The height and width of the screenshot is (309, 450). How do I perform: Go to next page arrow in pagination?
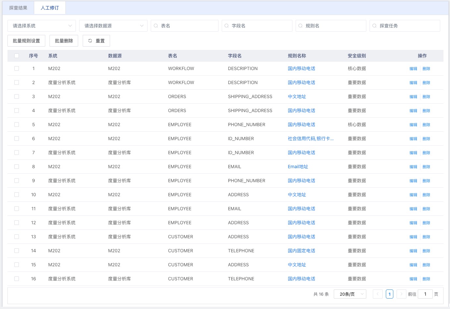[401, 294]
